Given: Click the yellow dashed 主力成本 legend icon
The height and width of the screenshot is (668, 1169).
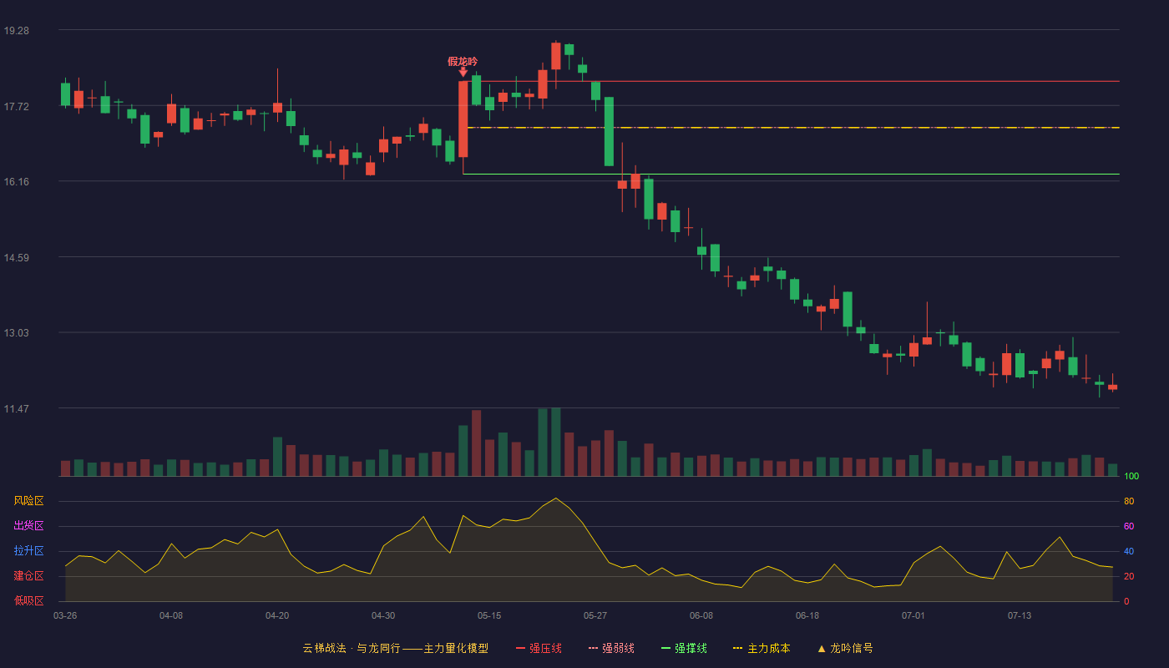Looking at the screenshot, I should pos(737,649).
